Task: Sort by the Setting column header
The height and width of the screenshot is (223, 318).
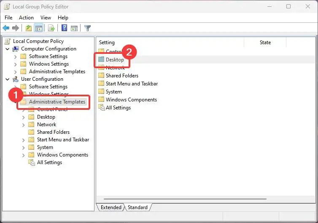Action: (x=170, y=42)
